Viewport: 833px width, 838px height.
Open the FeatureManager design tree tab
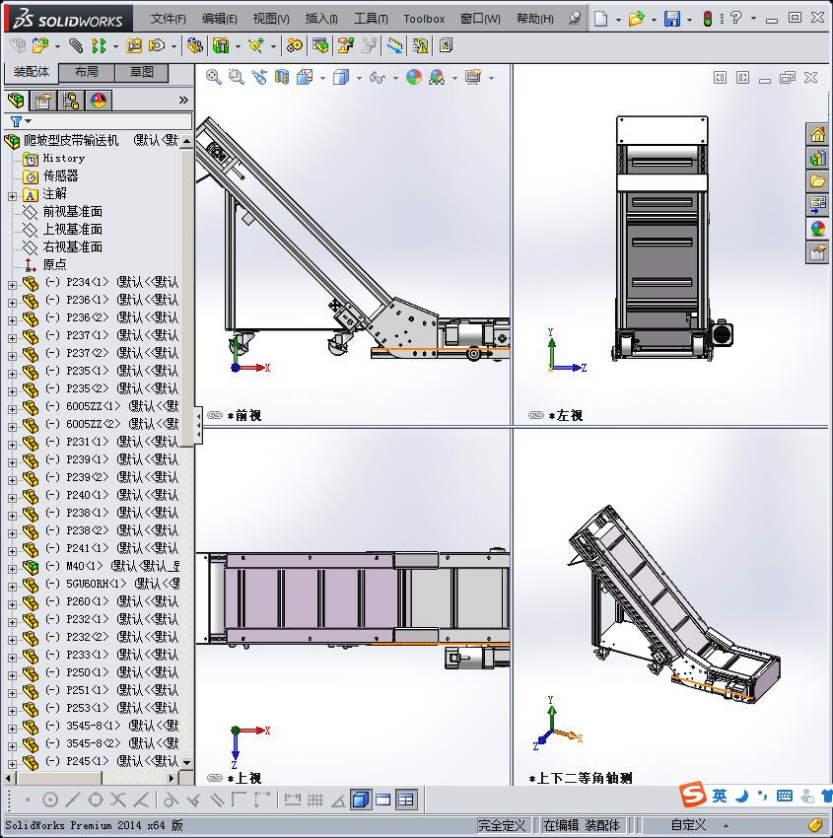click(16, 101)
